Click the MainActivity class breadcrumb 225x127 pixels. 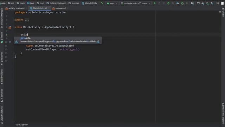click(89, 3)
